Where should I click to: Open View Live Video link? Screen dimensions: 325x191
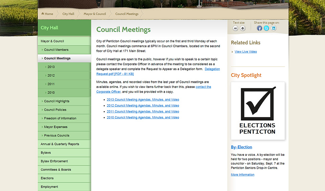click(245, 52)
